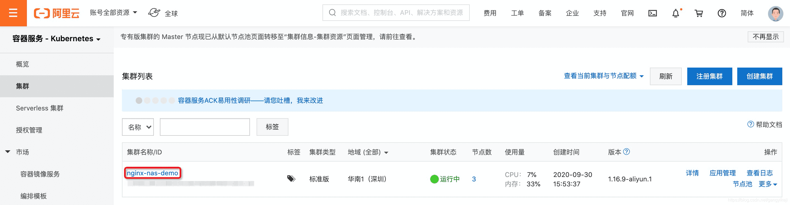
Task: Expand cluster and node quota dropdown
Action: click(603, 76)
